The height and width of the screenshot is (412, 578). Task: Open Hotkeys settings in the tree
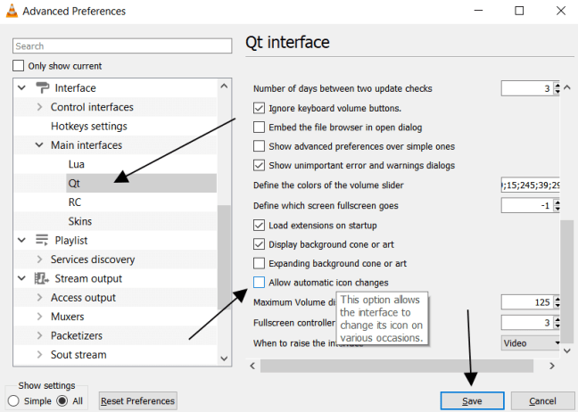88,126
